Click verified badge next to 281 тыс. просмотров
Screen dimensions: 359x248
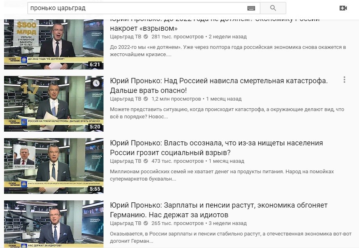tap(146, 37)
